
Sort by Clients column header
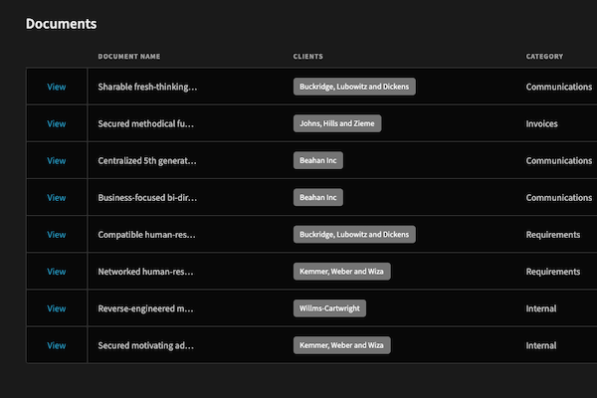click(308, 57)
